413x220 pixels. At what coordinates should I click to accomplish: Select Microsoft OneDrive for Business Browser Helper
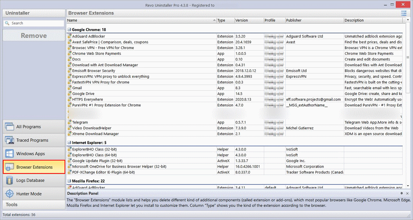tap(235, 166)
